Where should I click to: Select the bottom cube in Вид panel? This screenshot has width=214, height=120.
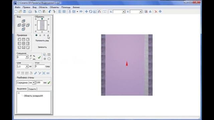(23, 29)
